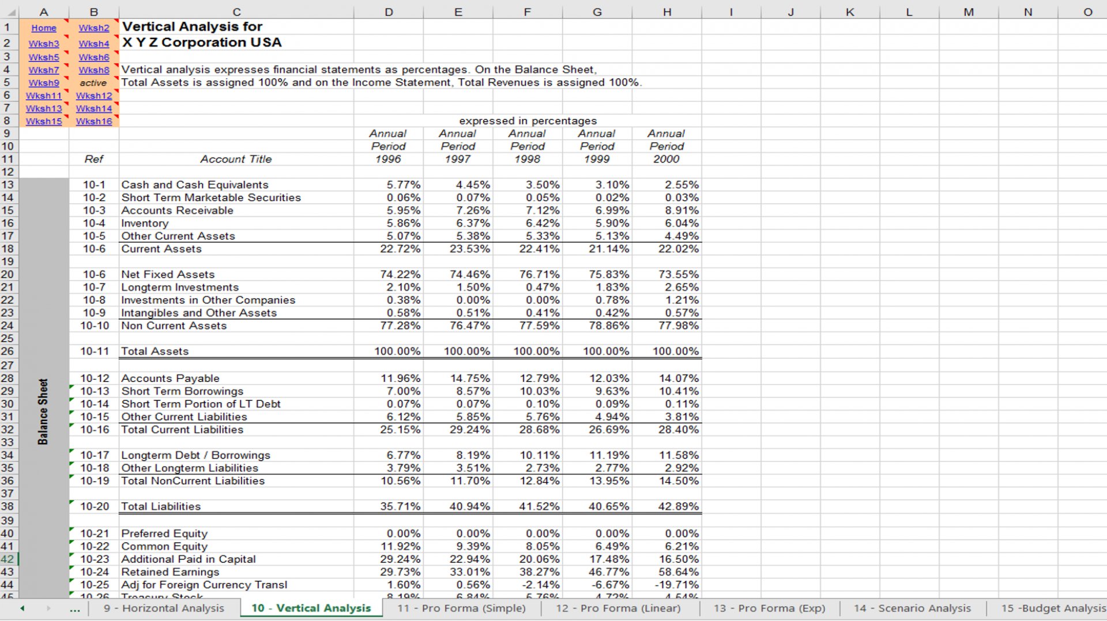Select column A header

pos(44,12)
